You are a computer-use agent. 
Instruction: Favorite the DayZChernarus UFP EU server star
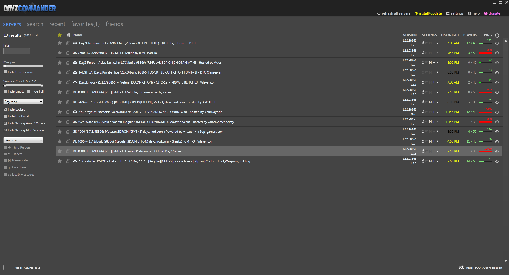(x=60, y=43)
